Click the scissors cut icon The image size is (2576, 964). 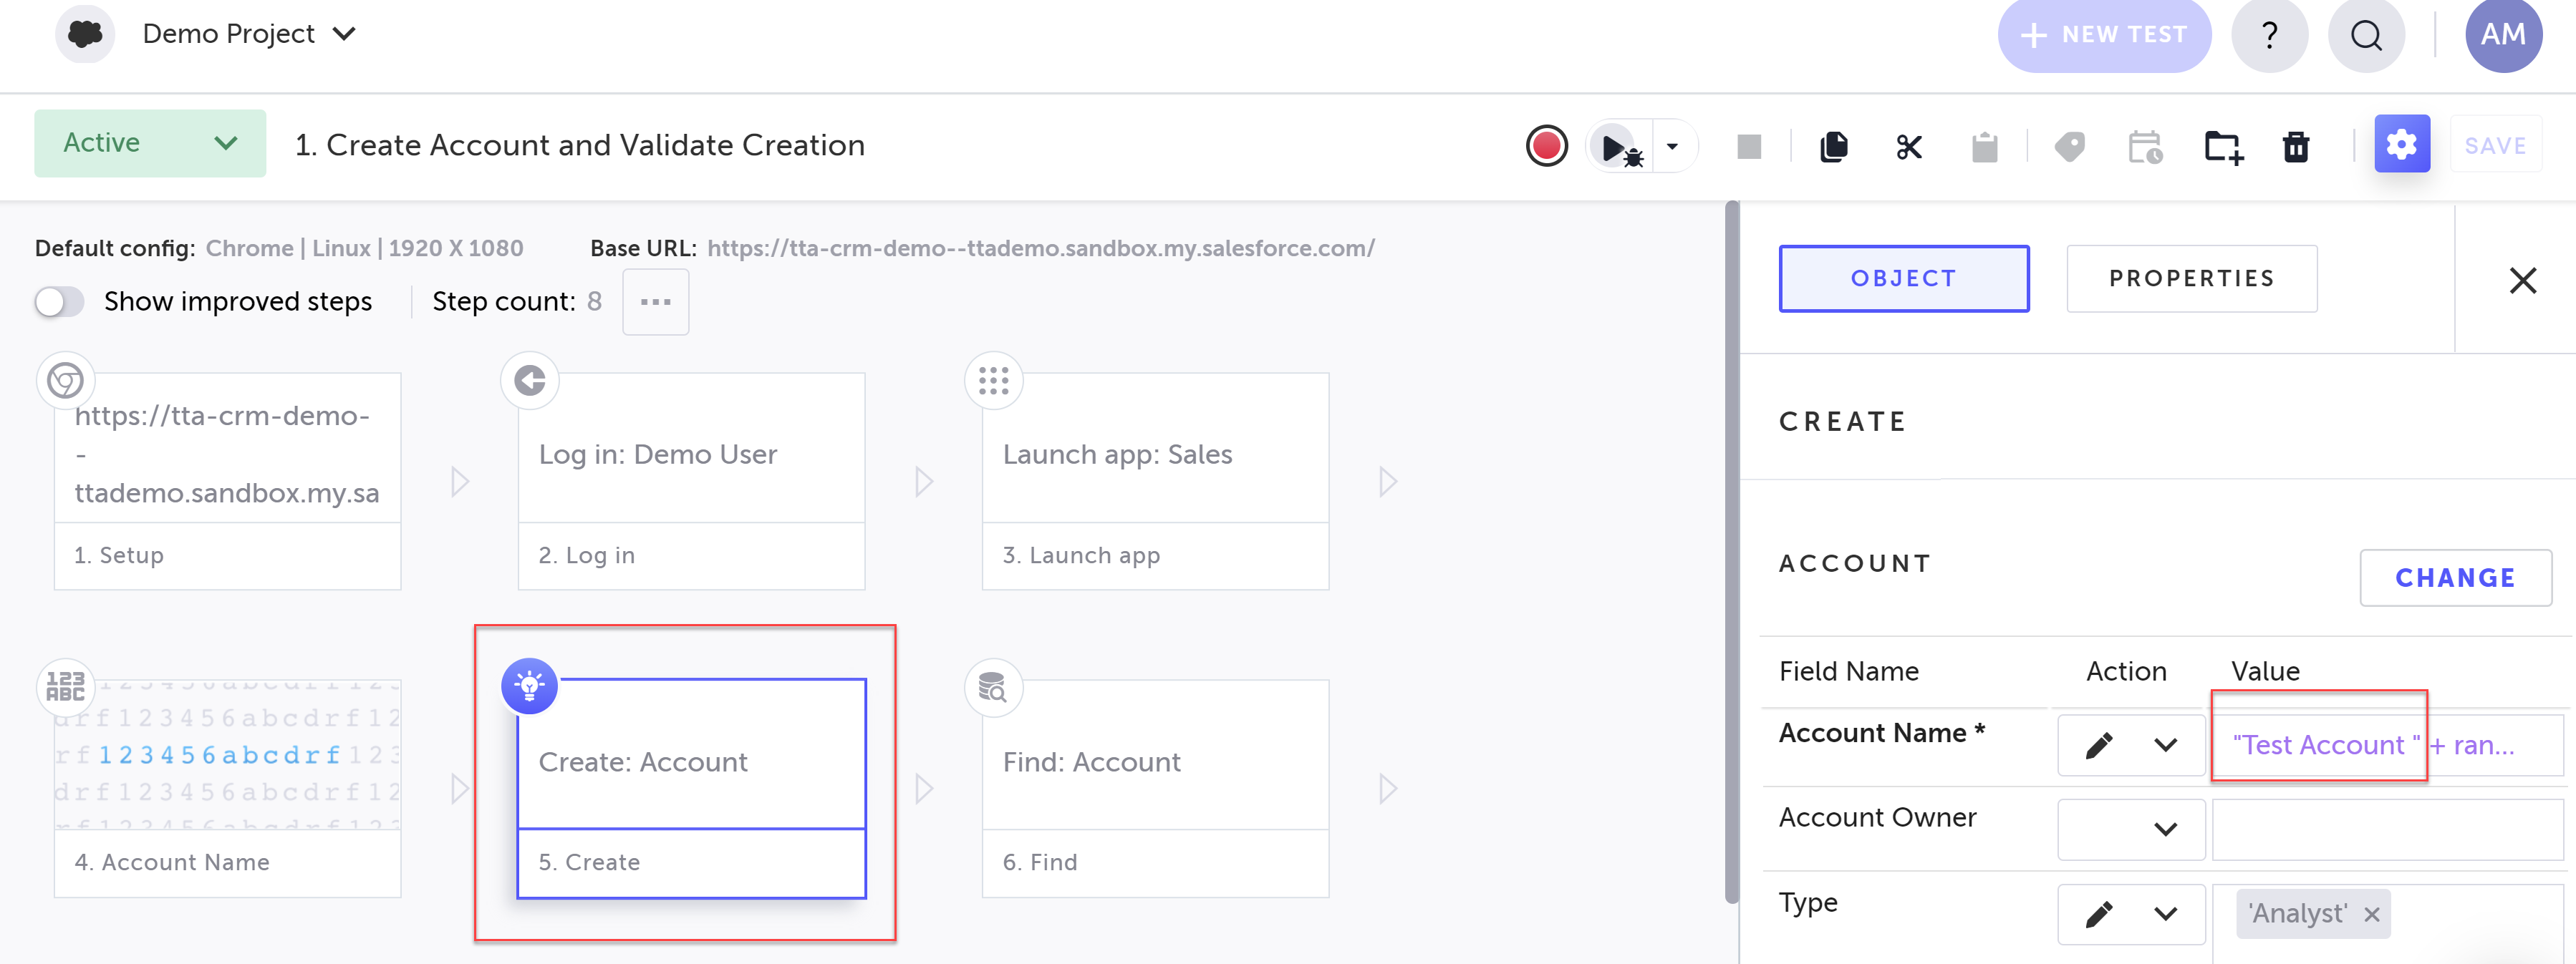click(x=1908, y=147)
